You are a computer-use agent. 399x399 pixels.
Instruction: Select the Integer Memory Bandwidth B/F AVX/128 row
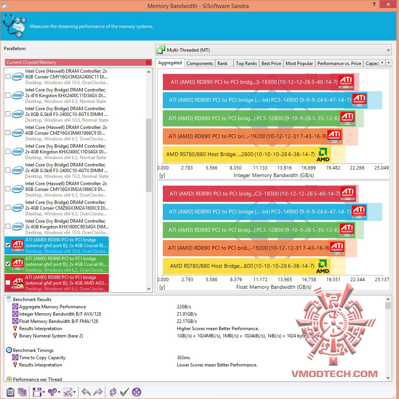pyautogui.click(x=195, y=314)
